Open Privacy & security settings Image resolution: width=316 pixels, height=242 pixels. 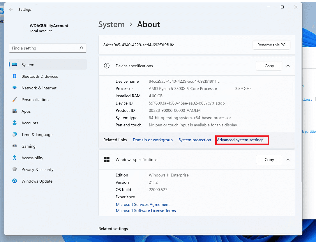48,169
